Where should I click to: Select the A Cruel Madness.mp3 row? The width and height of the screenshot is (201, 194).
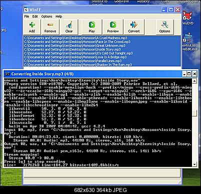tap(102, 38)
